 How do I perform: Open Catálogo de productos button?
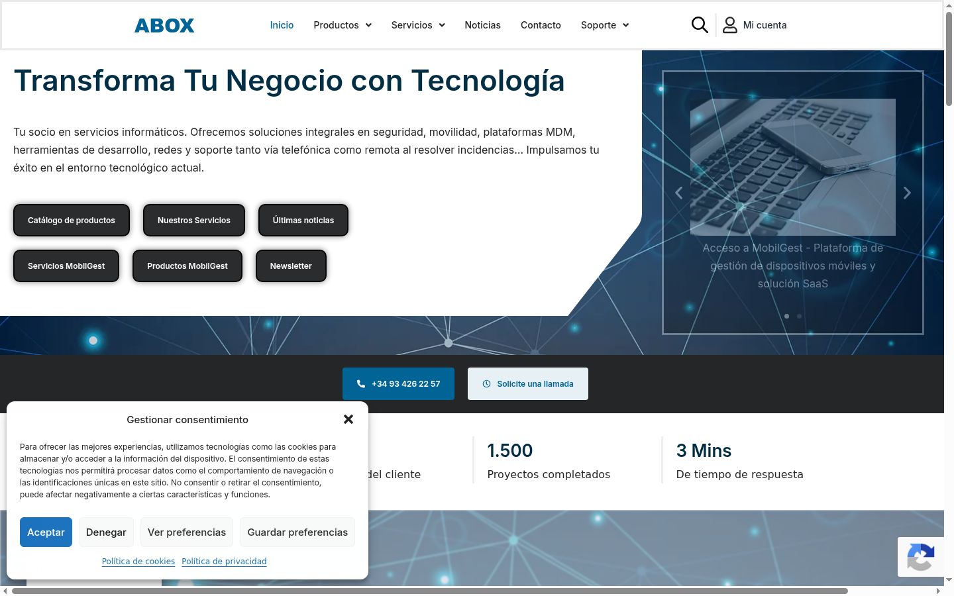[x=72, y=220]
